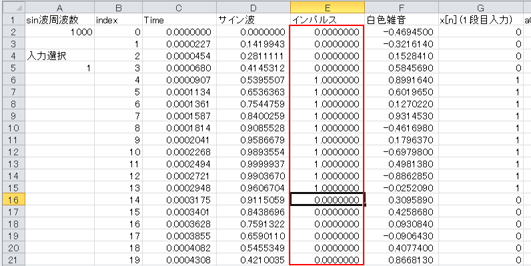Select input selection value cell 1
Image resolution: width=531 pixels, height=266 pixels.
tap(59, 69)
